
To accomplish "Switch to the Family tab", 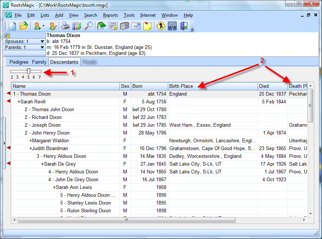I will point(39,62).
